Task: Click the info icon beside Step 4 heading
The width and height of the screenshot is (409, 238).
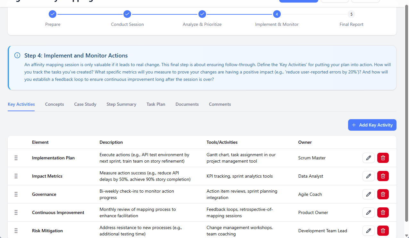Action: pyautogui.click(x=17, y=55)
